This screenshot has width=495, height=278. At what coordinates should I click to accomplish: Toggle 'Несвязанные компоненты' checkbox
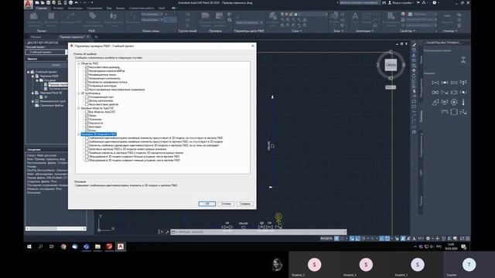point(87,78)
